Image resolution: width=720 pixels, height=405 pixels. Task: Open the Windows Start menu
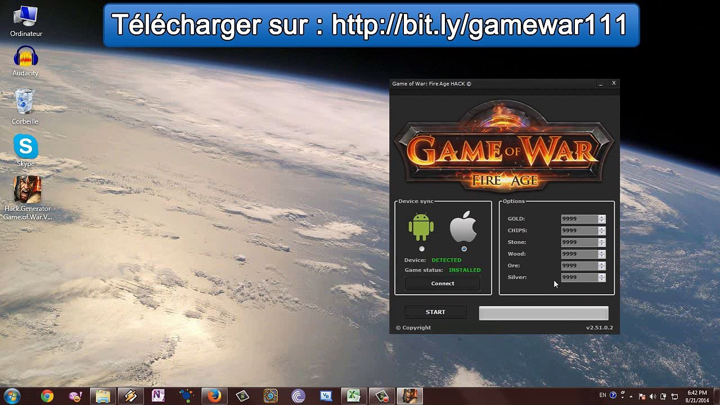(12, 396)
